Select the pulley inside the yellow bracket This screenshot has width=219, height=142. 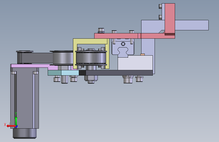point(91,58)
